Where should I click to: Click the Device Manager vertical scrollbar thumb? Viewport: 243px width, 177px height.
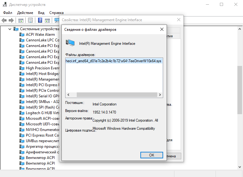tap(240, 90)
